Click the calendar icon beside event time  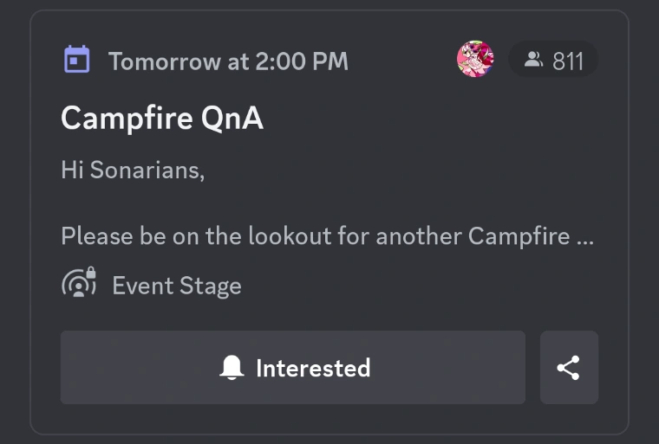[77, 61]
